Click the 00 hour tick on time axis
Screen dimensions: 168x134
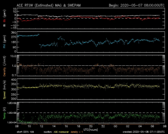[115, 126]
